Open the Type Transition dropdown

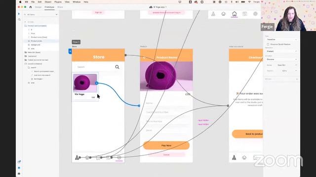click(281, 39)
